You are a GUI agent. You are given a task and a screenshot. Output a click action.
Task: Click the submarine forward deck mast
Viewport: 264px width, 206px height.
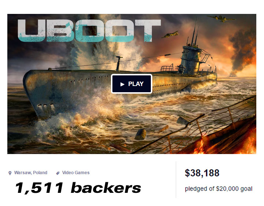[x=119, y=64]
